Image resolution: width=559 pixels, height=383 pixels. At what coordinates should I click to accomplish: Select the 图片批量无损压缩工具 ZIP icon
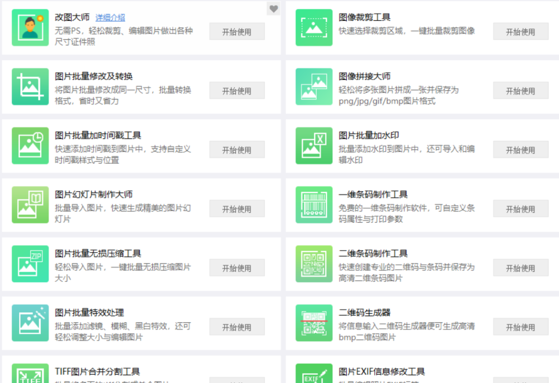coord(30,263)
